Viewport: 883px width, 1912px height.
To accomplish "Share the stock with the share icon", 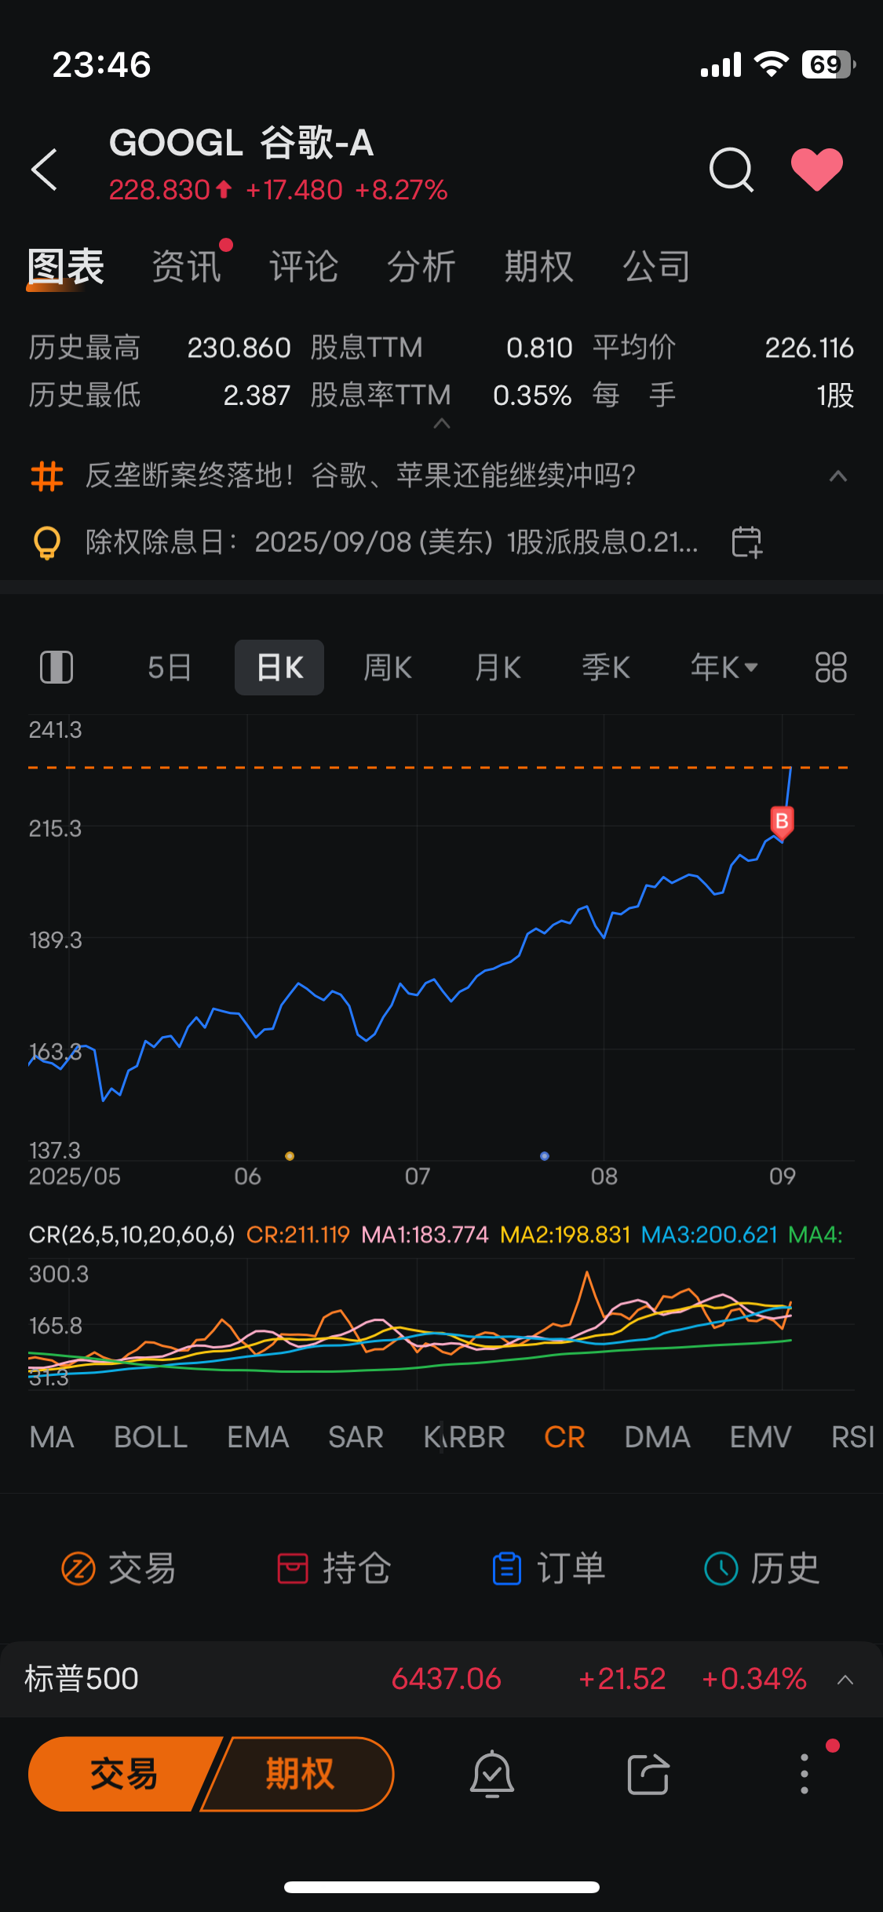I will [x=648, y=1774].
